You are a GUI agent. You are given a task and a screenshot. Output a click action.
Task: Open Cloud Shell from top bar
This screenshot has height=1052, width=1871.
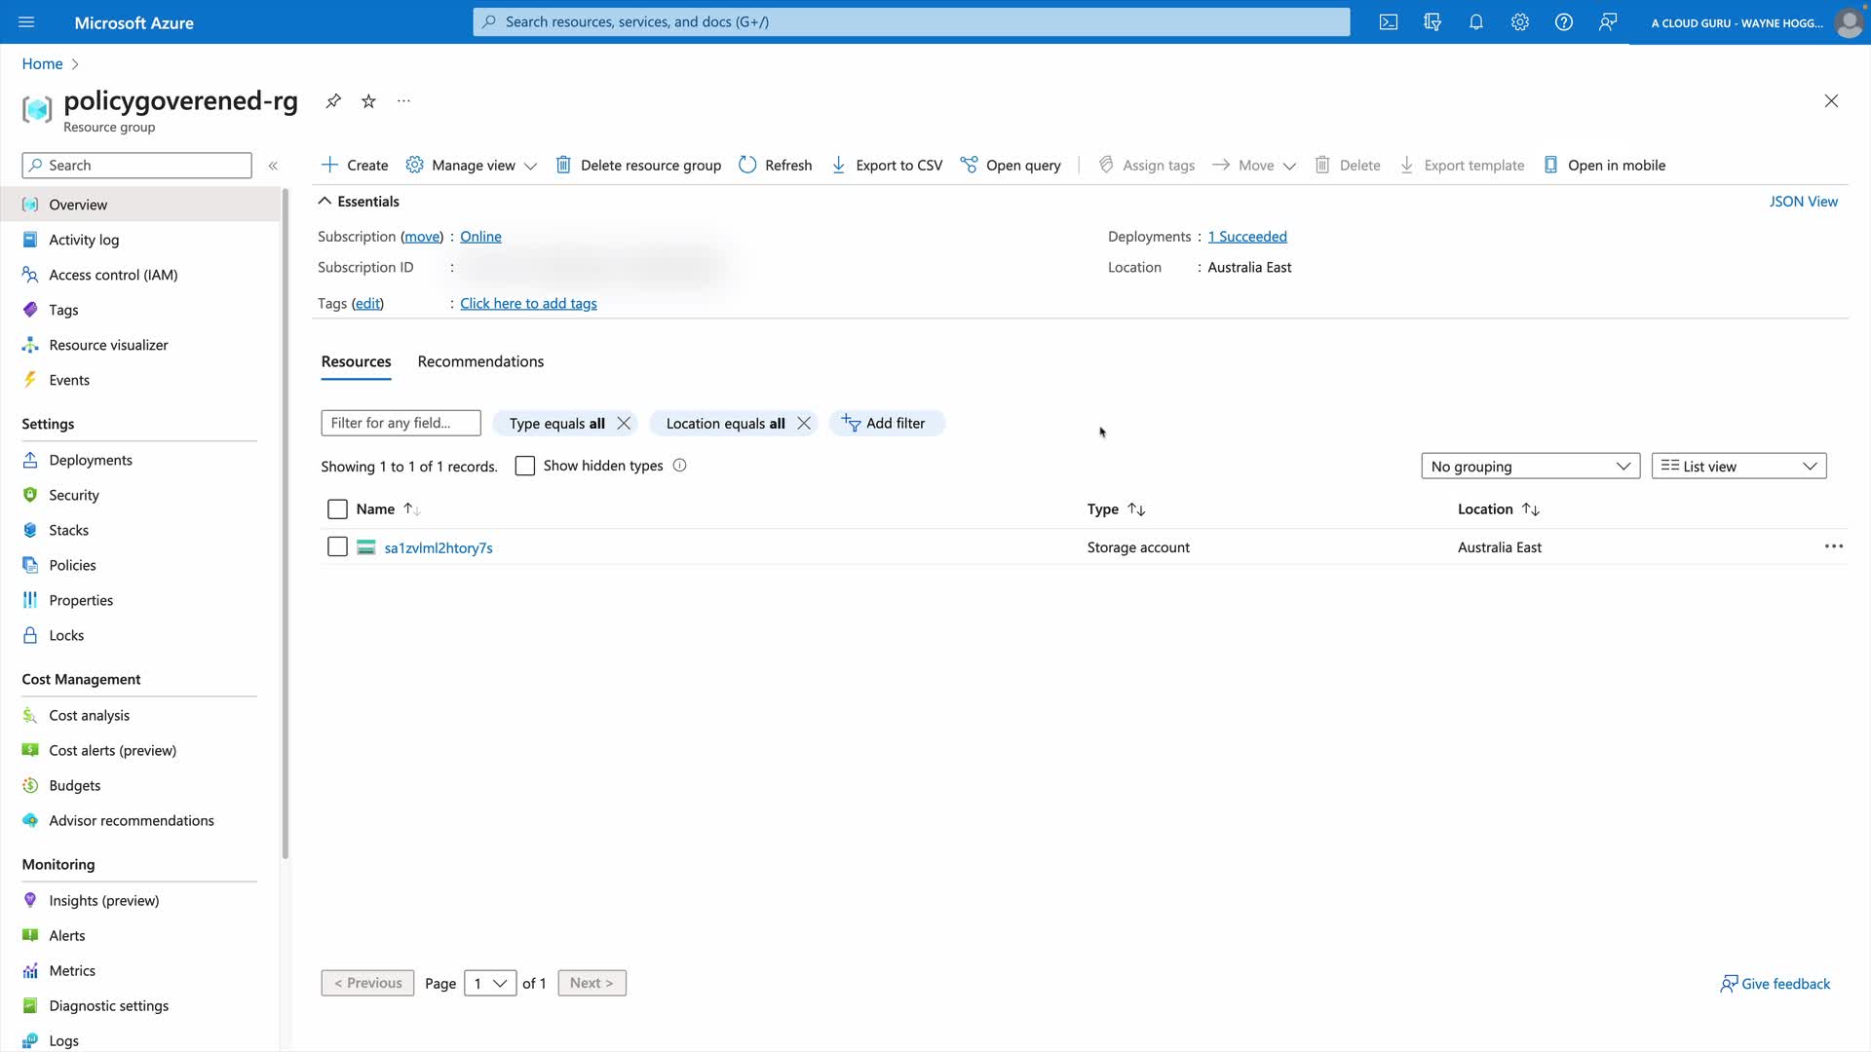coord(1389,22)
